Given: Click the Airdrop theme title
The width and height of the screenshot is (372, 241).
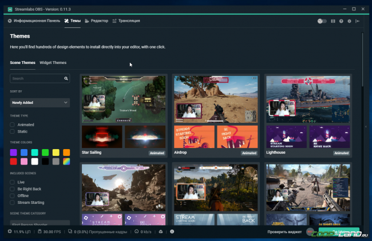Looking at the screenshot, I should coord(180,152).
